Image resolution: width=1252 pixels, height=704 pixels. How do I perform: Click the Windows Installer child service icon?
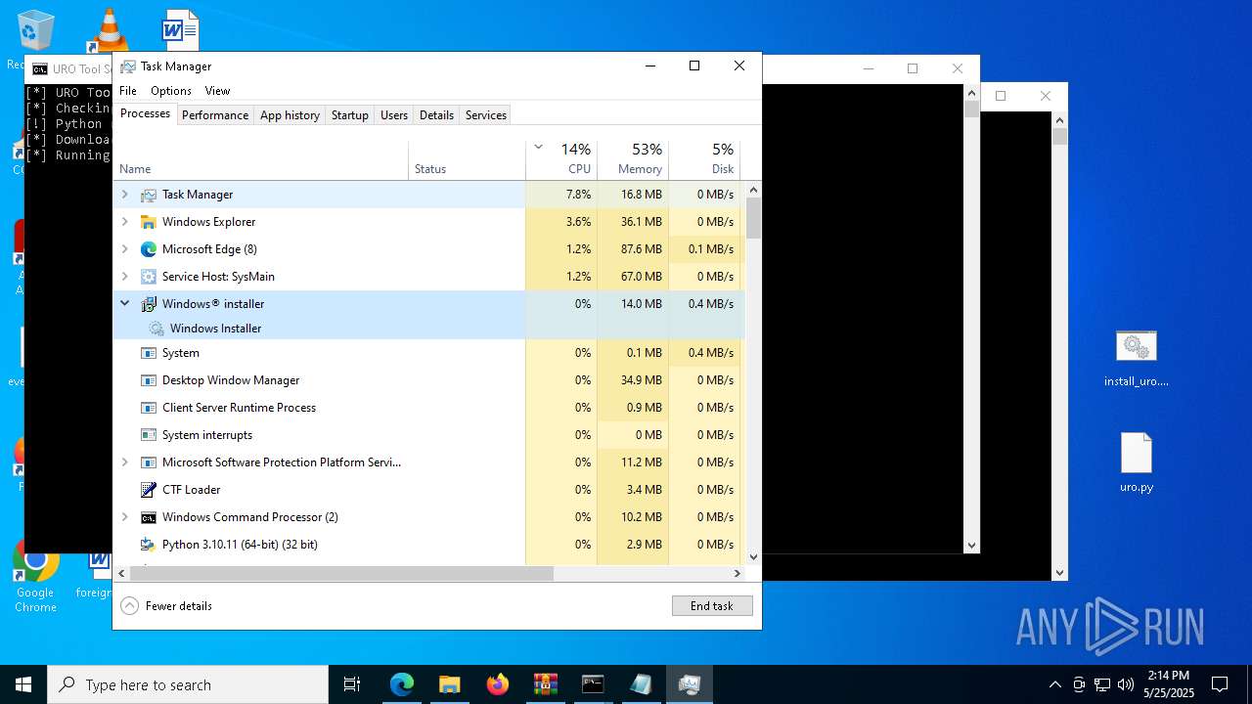156,329
